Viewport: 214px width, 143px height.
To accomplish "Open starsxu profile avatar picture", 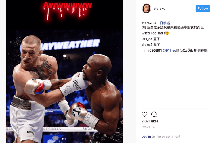I will [146, 9].
